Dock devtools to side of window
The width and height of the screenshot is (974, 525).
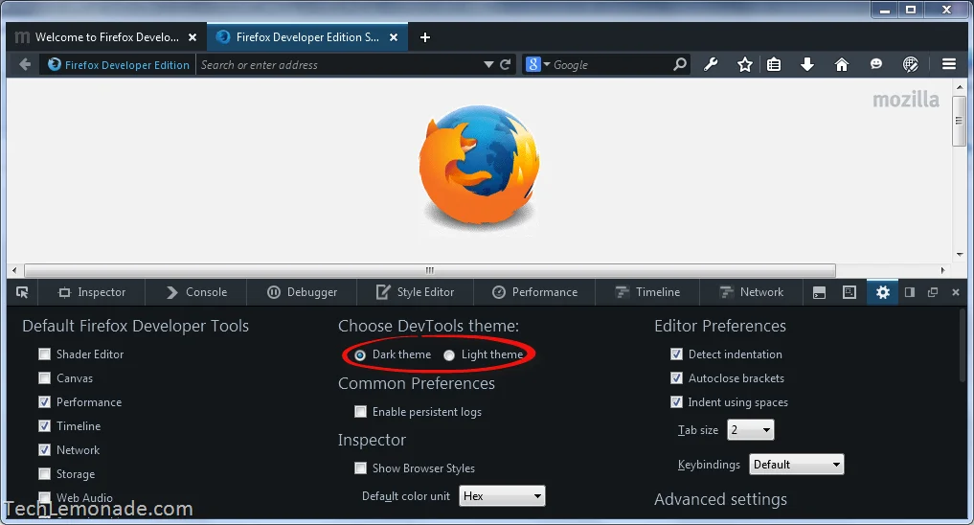click(910, 292)
